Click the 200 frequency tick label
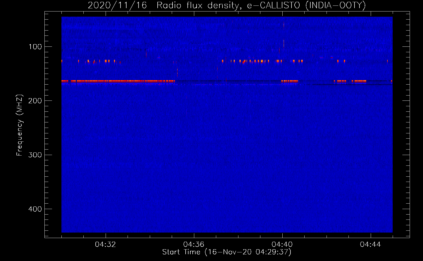 [35, 101]
